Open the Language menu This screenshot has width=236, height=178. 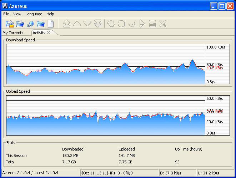pyautogui.click(x=34, y=14)
